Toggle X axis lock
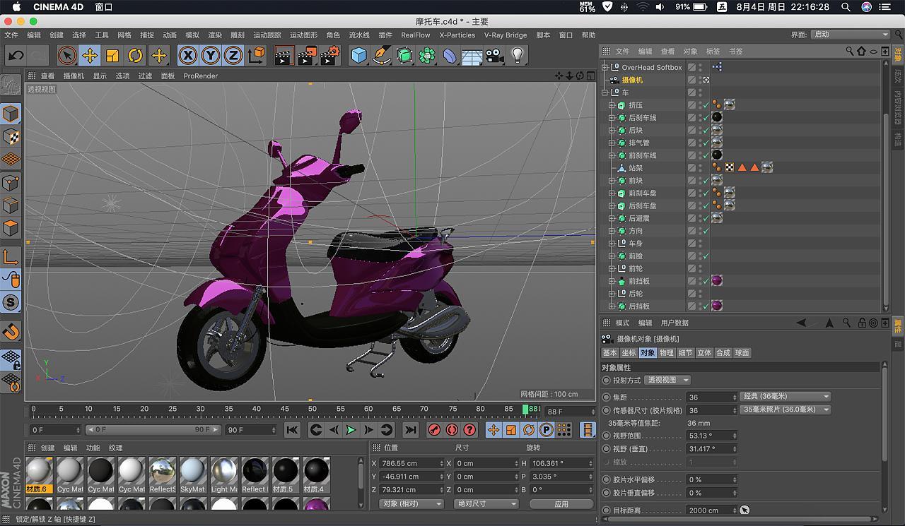Viewport: 905px width, 526px height. [x=187, y=55]
